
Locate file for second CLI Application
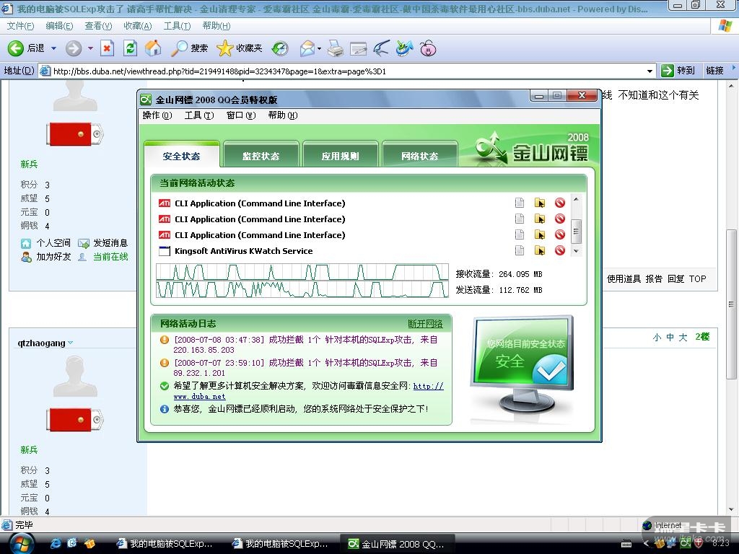coord(540,219)
